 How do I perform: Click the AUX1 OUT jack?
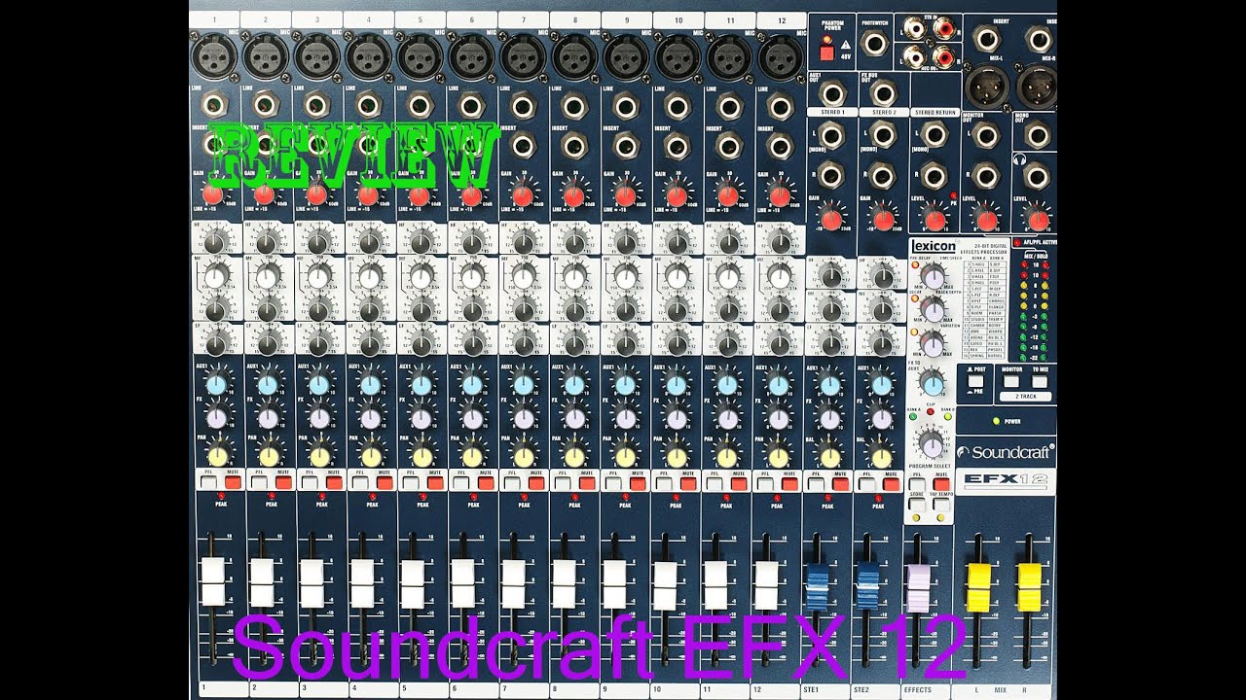(831, 93)
